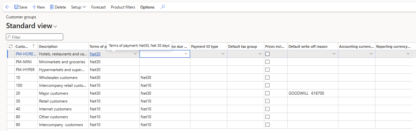Sort by the Customer group column header
Viewport: 416px width, 131px height.
26,47
